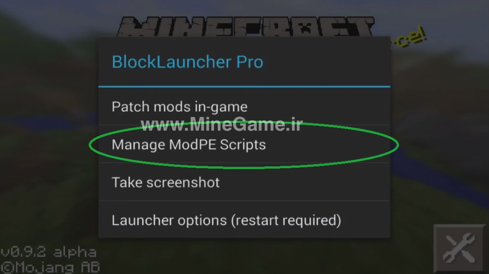Open Manage ModPE Scripts
Viewport: 489px width, 274px height.
(244, 145)
